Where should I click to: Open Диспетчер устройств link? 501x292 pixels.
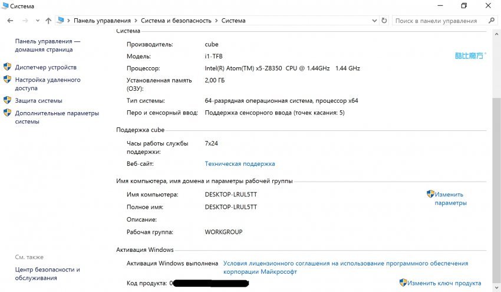[x=46, y=67]
